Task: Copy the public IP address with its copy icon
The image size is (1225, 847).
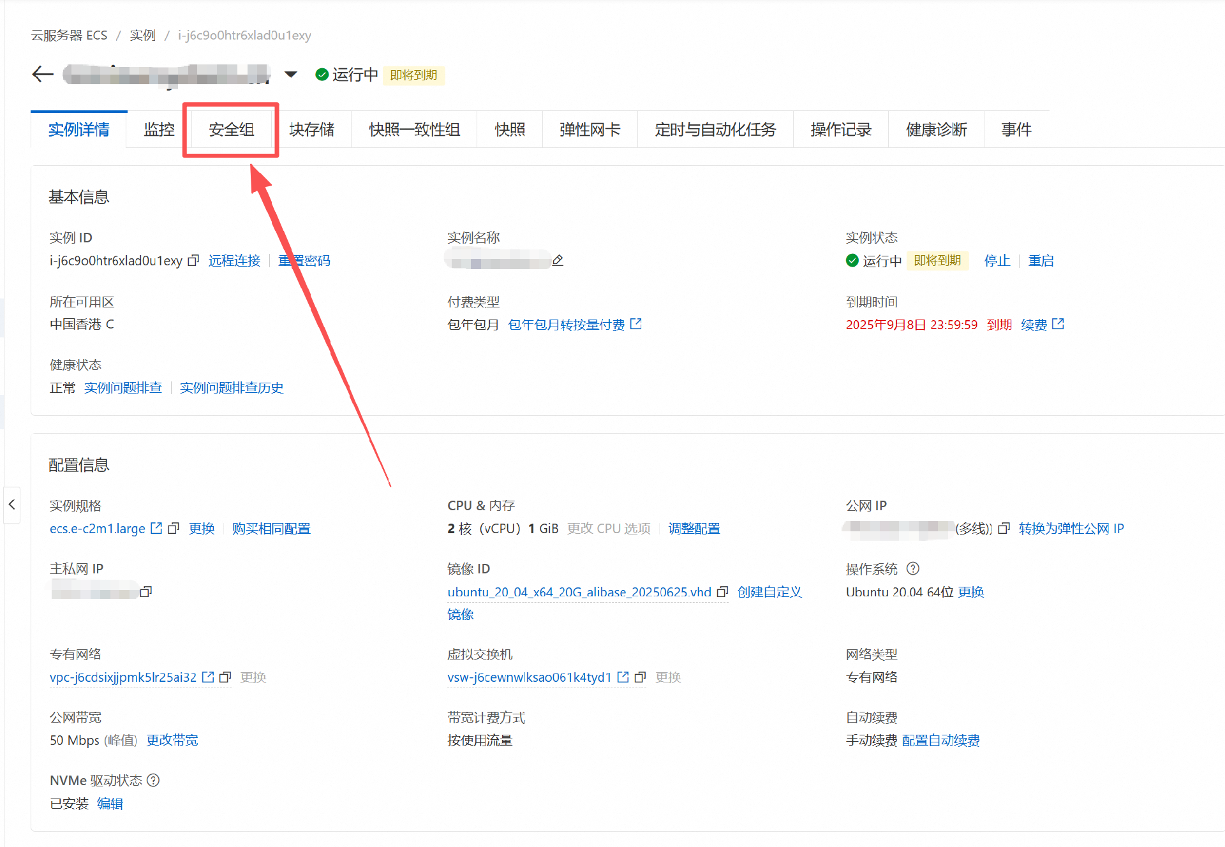Action: pyautogui.click(x=1004, y=529)
